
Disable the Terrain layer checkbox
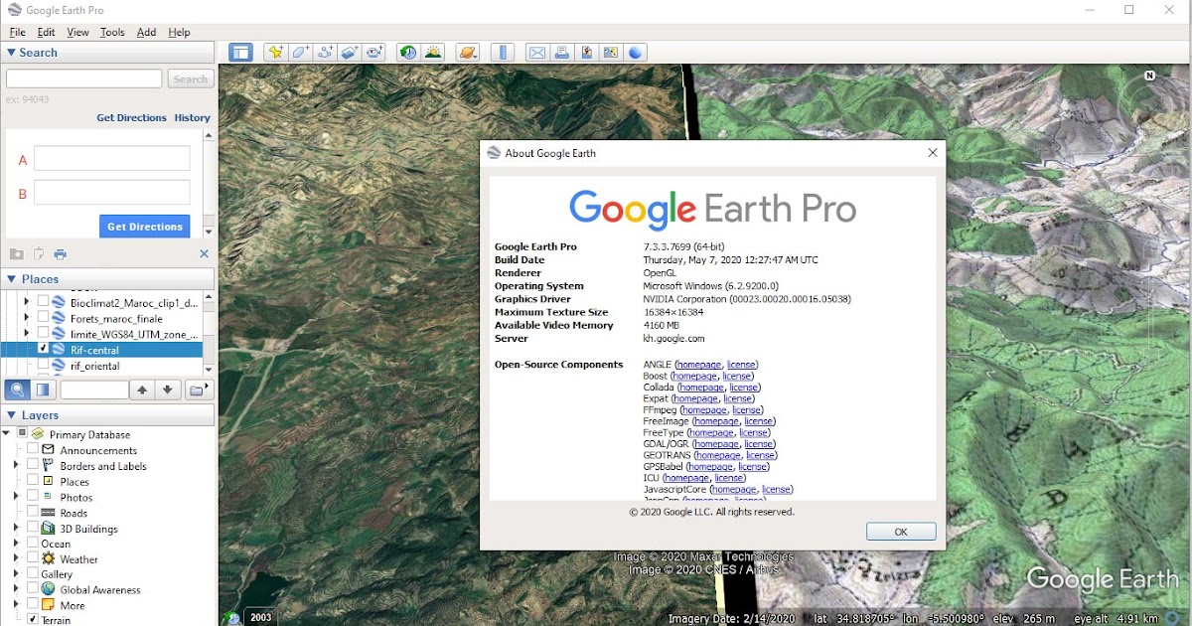pyautogui.click(x=33, y=620)
